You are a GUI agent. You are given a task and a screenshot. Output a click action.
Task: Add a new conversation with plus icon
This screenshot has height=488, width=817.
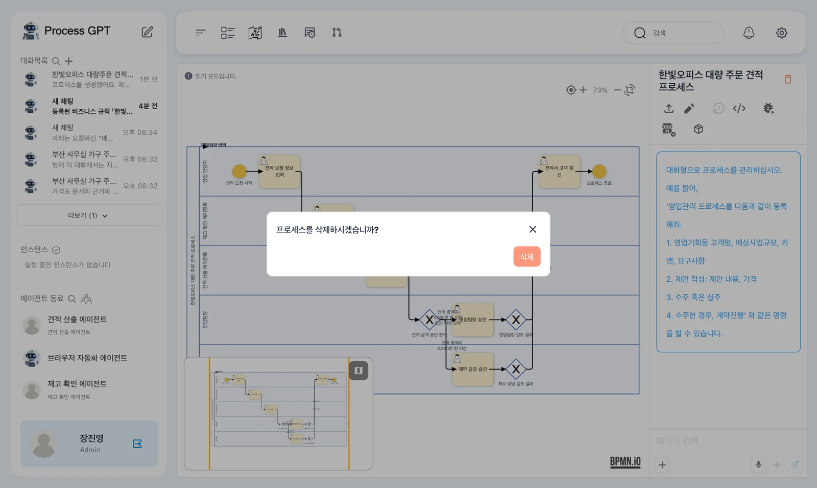68,61
